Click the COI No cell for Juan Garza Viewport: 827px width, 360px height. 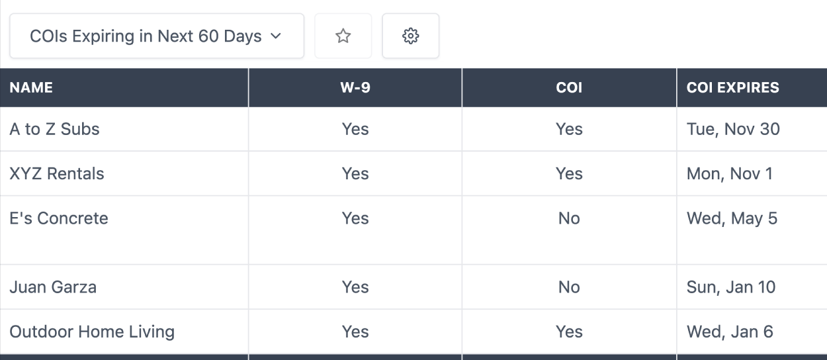point(569,287)
